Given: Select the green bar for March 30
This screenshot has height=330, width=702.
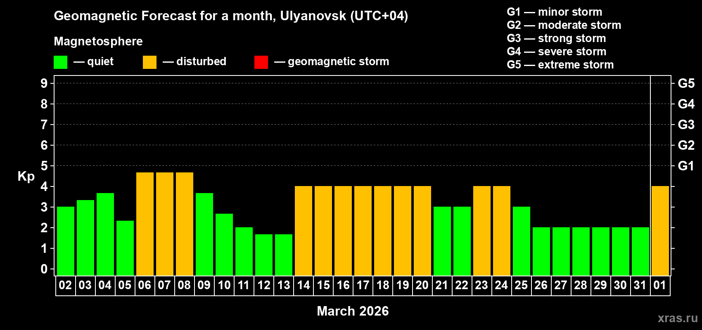Looking at the screenshot, I should (x=621, y=252).
